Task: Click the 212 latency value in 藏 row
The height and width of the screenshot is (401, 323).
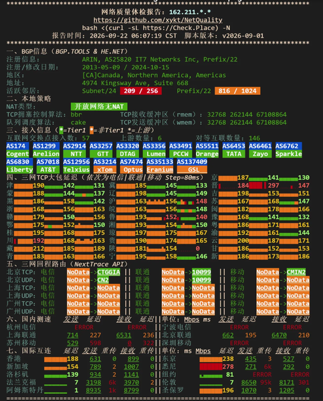Action: pos(38,248)
